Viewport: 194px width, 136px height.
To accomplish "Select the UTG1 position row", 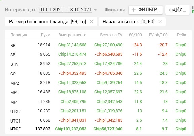I will (98, 120).
